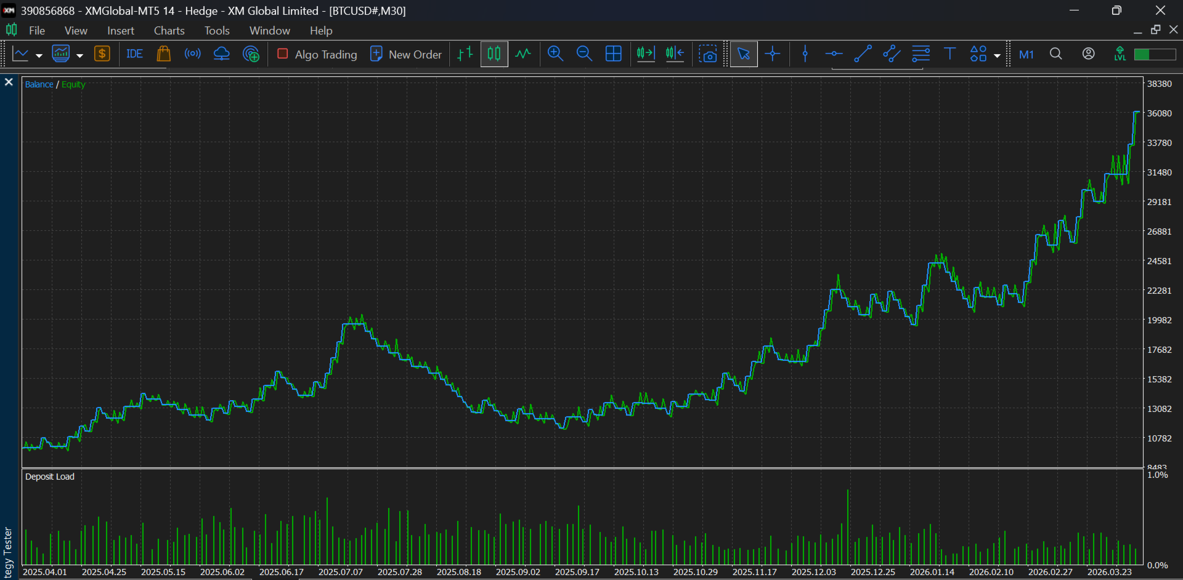Image resolution: width=1183 pixels, height=580 pixels.
Task: Take a chart screenshot with camera icon
Action: click(708, 54)
